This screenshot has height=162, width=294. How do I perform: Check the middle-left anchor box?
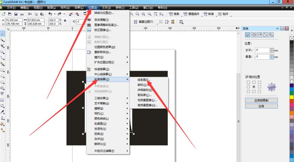click(x=248, y=87)
